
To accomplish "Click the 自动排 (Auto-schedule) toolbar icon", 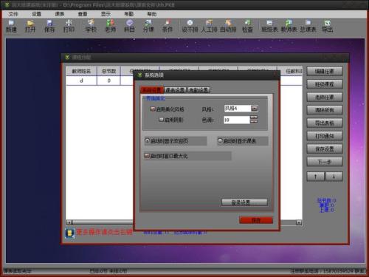I will (x=228, y=27).
